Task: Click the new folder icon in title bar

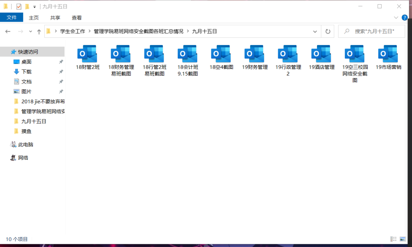Action: (x=27, y=6)
